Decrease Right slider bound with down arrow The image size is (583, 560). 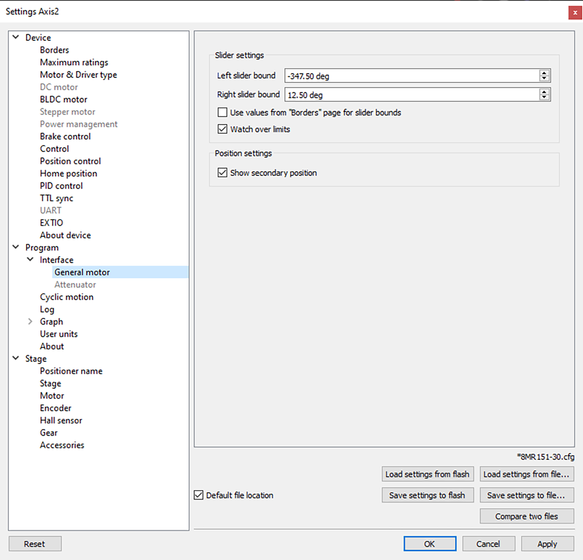(544, 98)
